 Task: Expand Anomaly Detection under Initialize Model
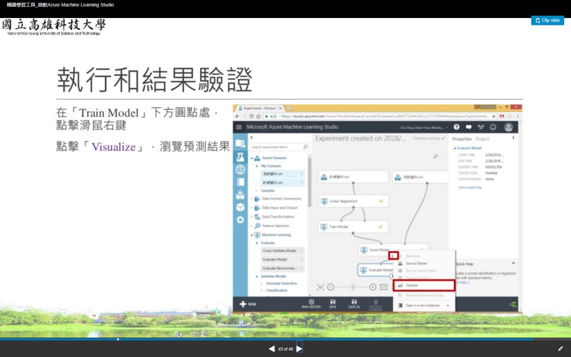[262, 283]
